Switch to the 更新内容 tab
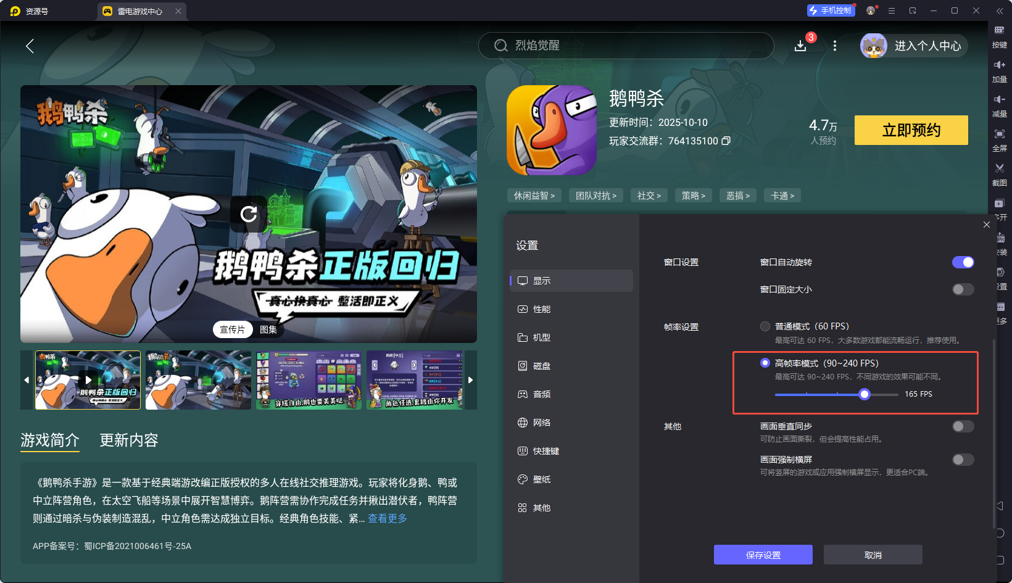This screenshot has height=583, width=1012. [x=128, y=440]
